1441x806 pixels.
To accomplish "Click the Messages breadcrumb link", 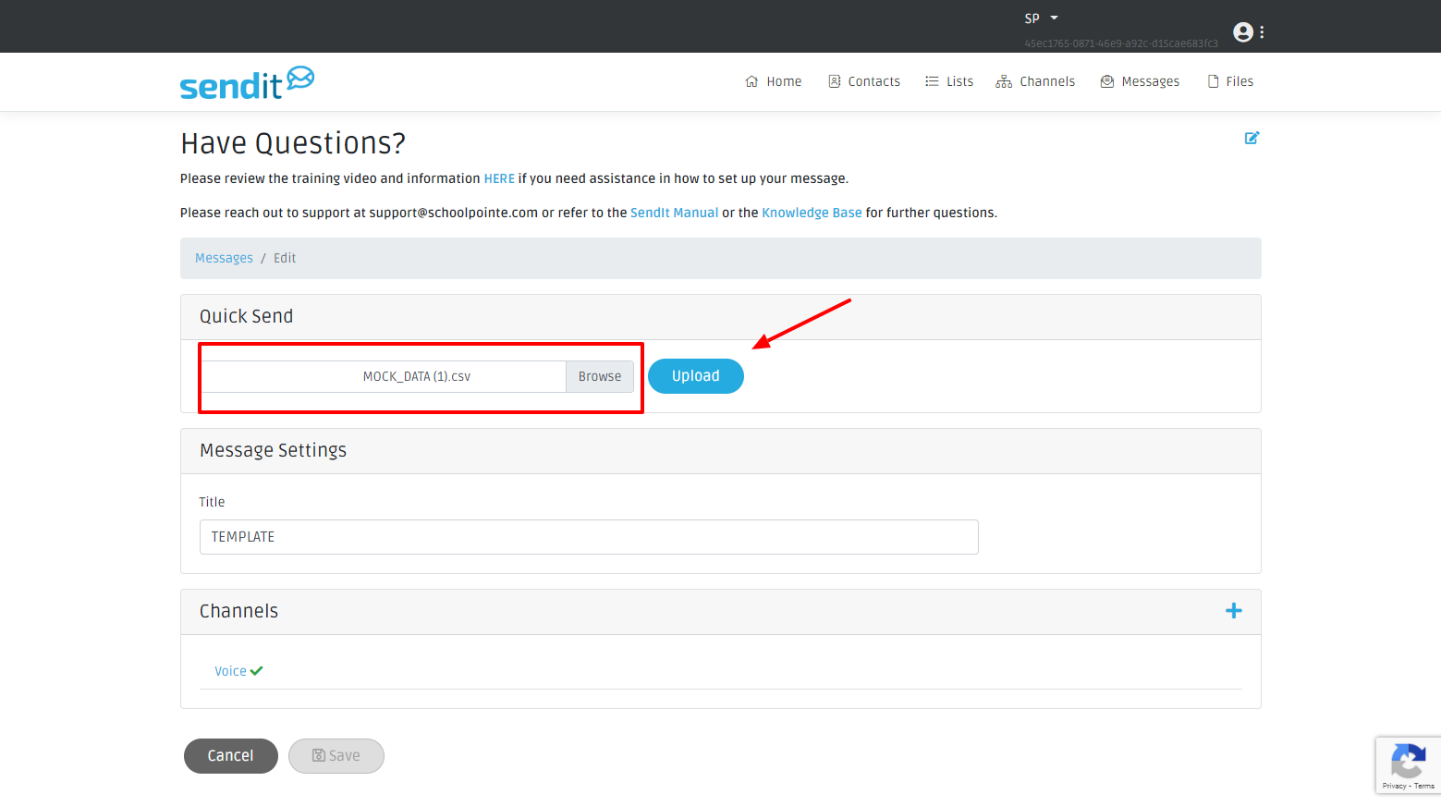I will [224, 258].
